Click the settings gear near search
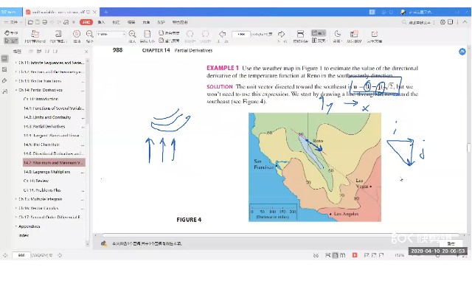Image resolution: width=472 pixels, height=295 pixels. coord(442,22)
